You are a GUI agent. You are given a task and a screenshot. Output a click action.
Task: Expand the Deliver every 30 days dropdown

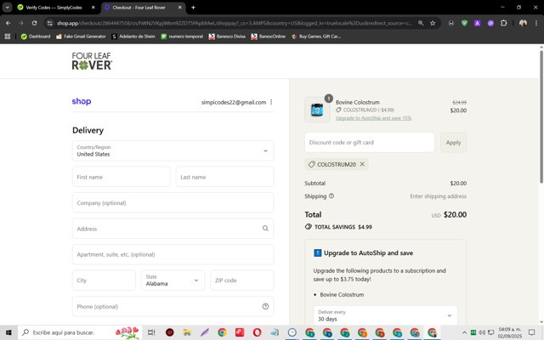385,315
